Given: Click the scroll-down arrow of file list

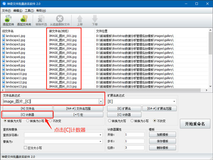Looking at the screenshot, I should [210, 86].
